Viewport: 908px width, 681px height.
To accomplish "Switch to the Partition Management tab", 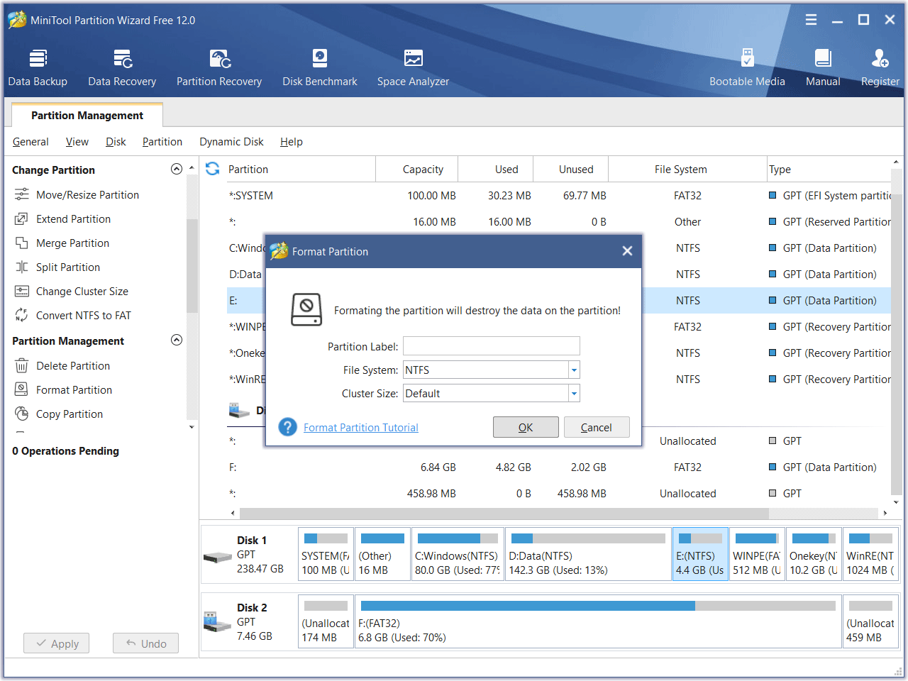I will tap(87, 116).
